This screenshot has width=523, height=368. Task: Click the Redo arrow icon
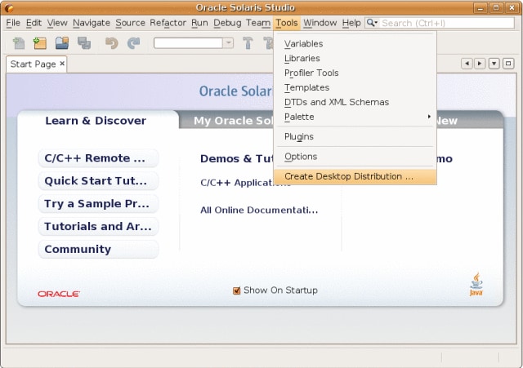click(133, 43)
